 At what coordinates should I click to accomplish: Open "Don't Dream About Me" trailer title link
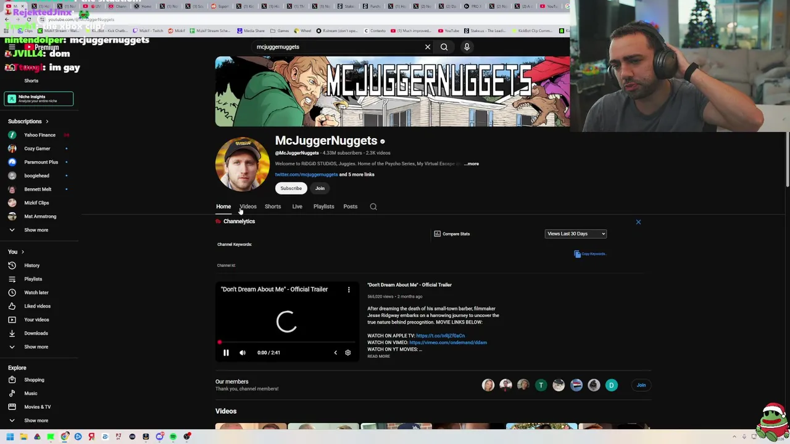(x=409, y=285)
